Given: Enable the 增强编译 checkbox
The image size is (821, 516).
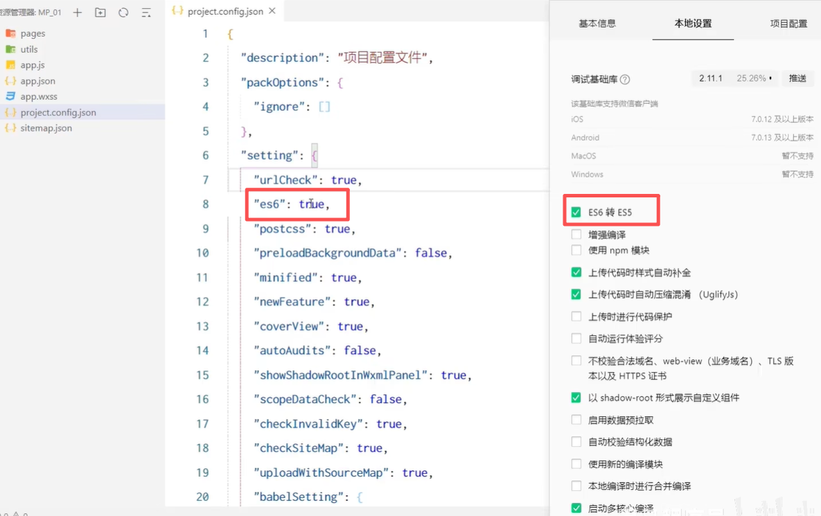Looking at the screenshot, I should click(576, 235).
